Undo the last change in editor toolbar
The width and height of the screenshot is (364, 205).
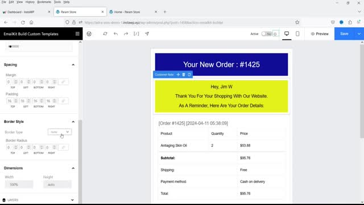115,34
